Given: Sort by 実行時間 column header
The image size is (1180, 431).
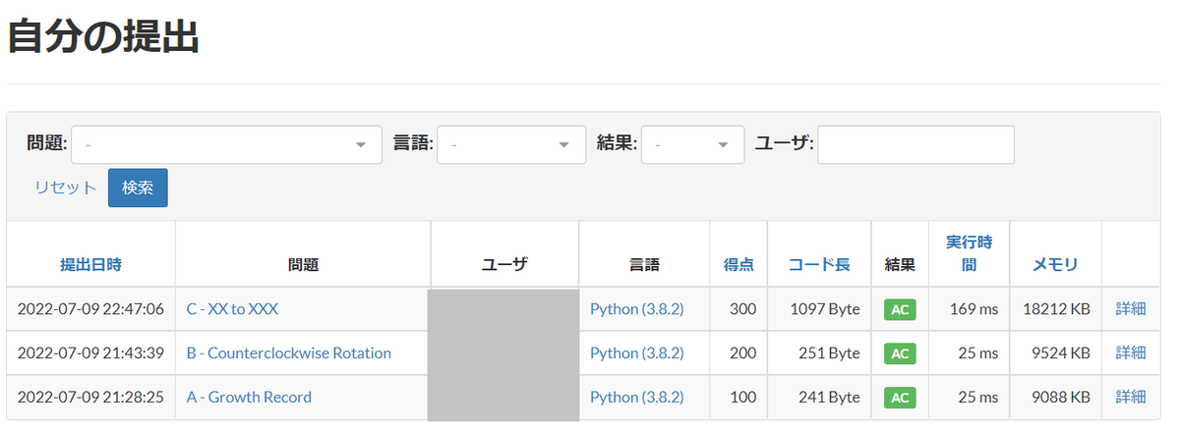Looking at the screenshot, I should click(x=969, y=253).
